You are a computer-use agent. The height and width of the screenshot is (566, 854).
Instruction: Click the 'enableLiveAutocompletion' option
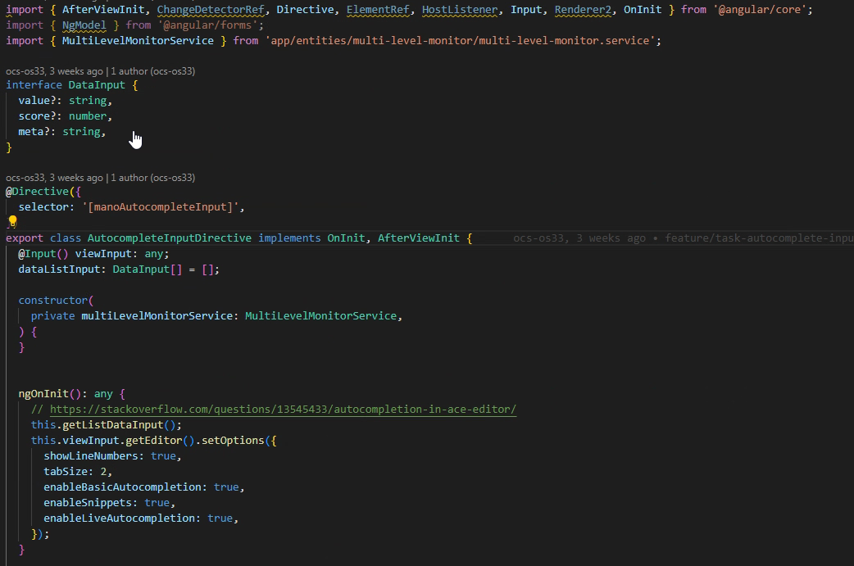tap(120, 518)
